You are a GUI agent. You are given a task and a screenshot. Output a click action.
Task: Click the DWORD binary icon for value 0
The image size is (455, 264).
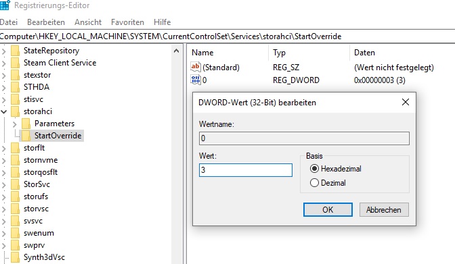pyautogui.click(x=195, y=80)
